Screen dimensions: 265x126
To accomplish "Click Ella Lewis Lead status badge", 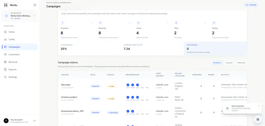I will point(111,86).
